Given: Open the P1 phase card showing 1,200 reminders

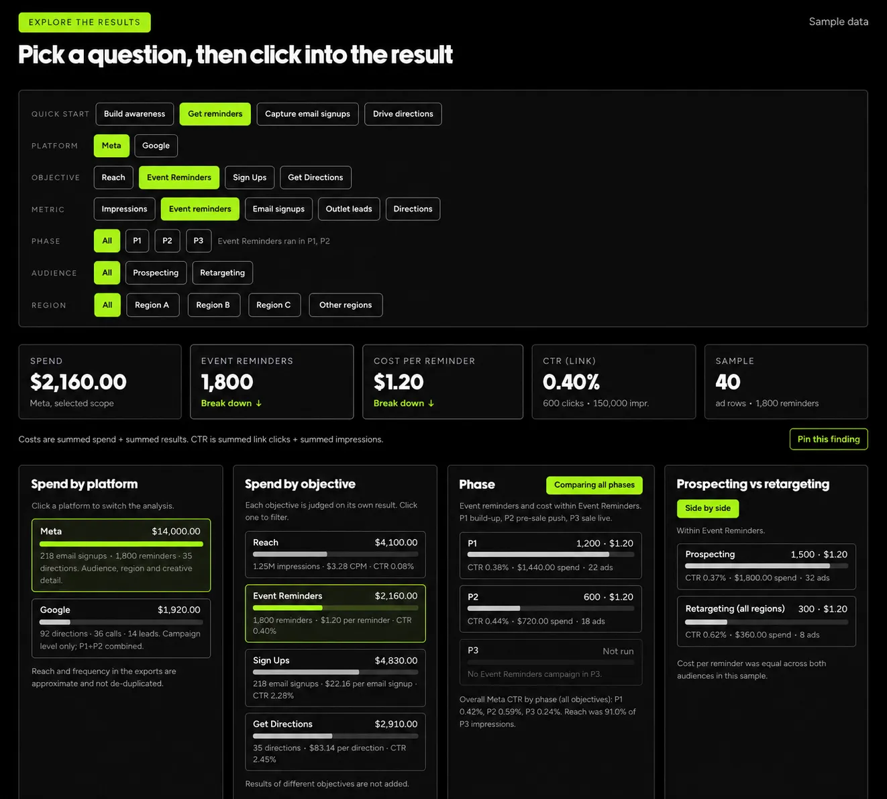Looking at the screenshot, I should 550,555.
